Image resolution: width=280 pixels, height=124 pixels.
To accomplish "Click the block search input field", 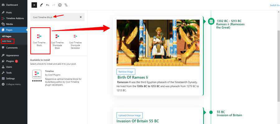I will click(54, 17).
